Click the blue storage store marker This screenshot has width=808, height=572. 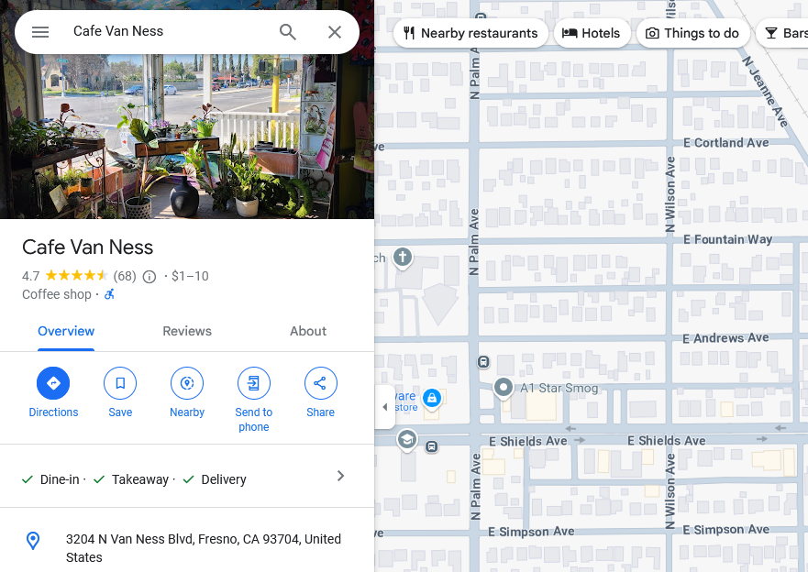click(432, 398)
